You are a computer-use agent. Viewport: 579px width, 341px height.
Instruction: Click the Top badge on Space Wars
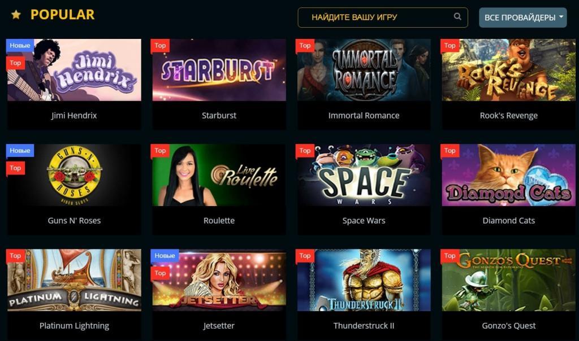click(305, 151)
